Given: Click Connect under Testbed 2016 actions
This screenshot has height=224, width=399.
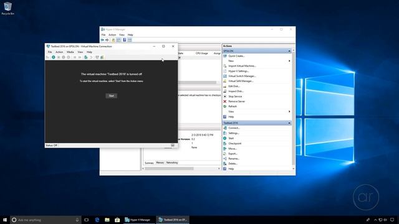Looking at the screenshot, I should pos(234,128).
